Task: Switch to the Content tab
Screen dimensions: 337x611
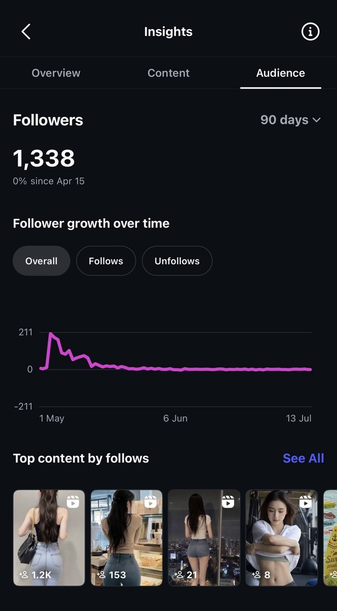Action: (168, 73)
